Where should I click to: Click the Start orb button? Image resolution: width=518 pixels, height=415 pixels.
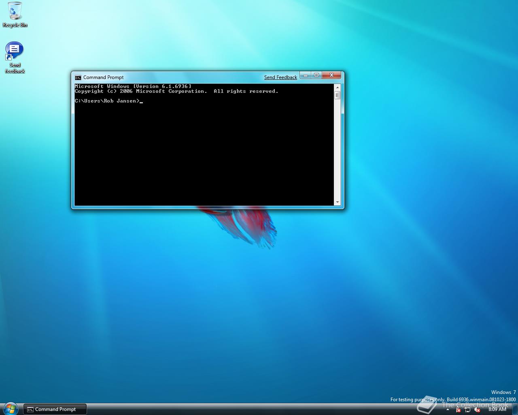click(10, 409)
